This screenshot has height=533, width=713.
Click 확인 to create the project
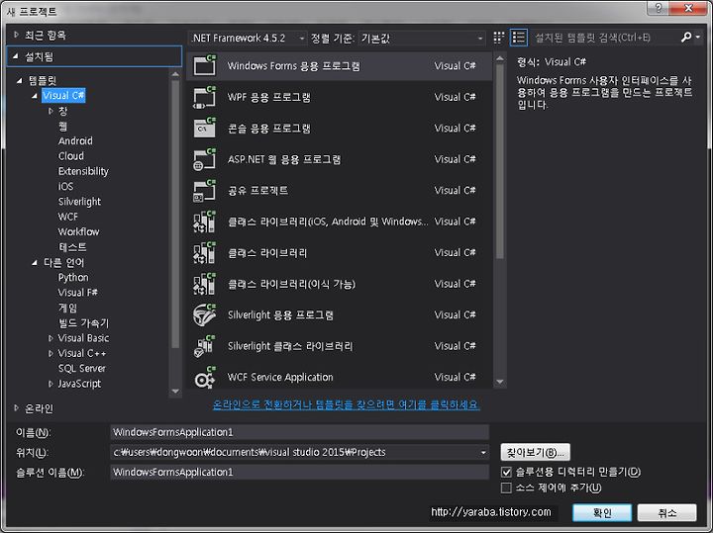point(602,513)
